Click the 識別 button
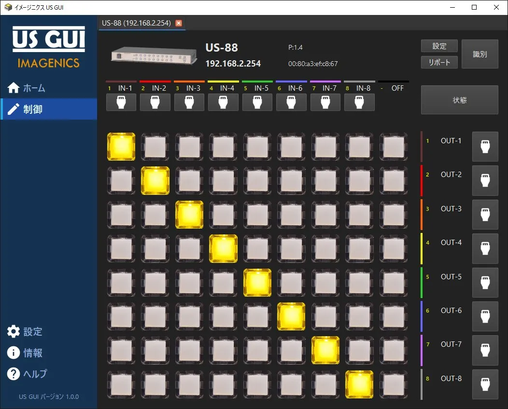This screenshot has width=508, height=409. (480, 54)
